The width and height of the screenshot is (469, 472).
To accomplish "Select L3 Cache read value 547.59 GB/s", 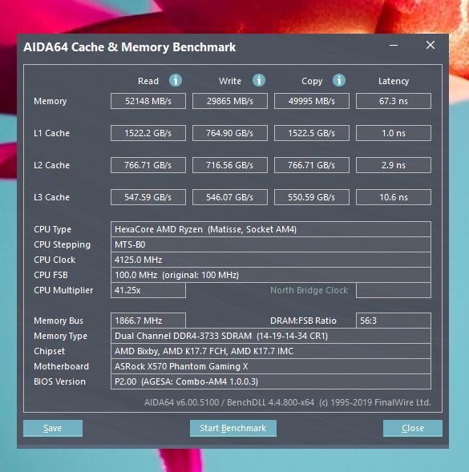I will point(148,197).
